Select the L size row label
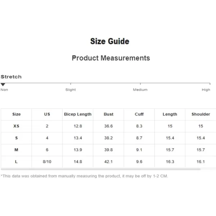 (16, 162)
